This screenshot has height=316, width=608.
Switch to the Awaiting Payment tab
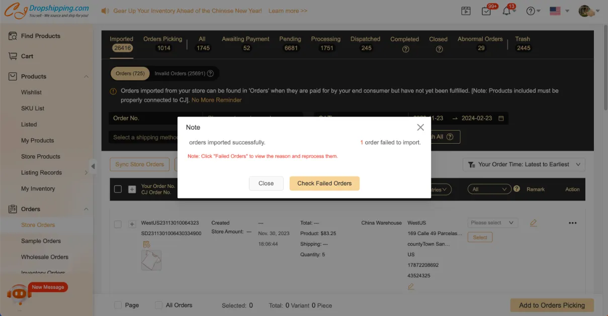click(x=245, y=43)
